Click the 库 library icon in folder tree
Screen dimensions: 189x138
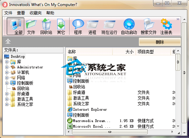[x=13, y=62]
